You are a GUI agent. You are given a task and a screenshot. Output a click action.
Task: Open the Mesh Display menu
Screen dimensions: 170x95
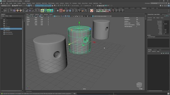point(51,3)
